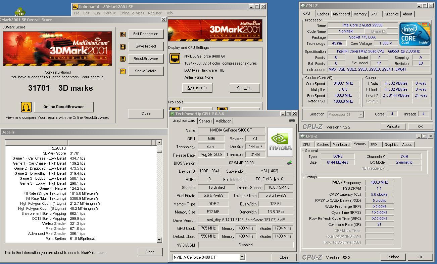
Task: Click the Edit Description notepad icon
Action: click(123, 34)
